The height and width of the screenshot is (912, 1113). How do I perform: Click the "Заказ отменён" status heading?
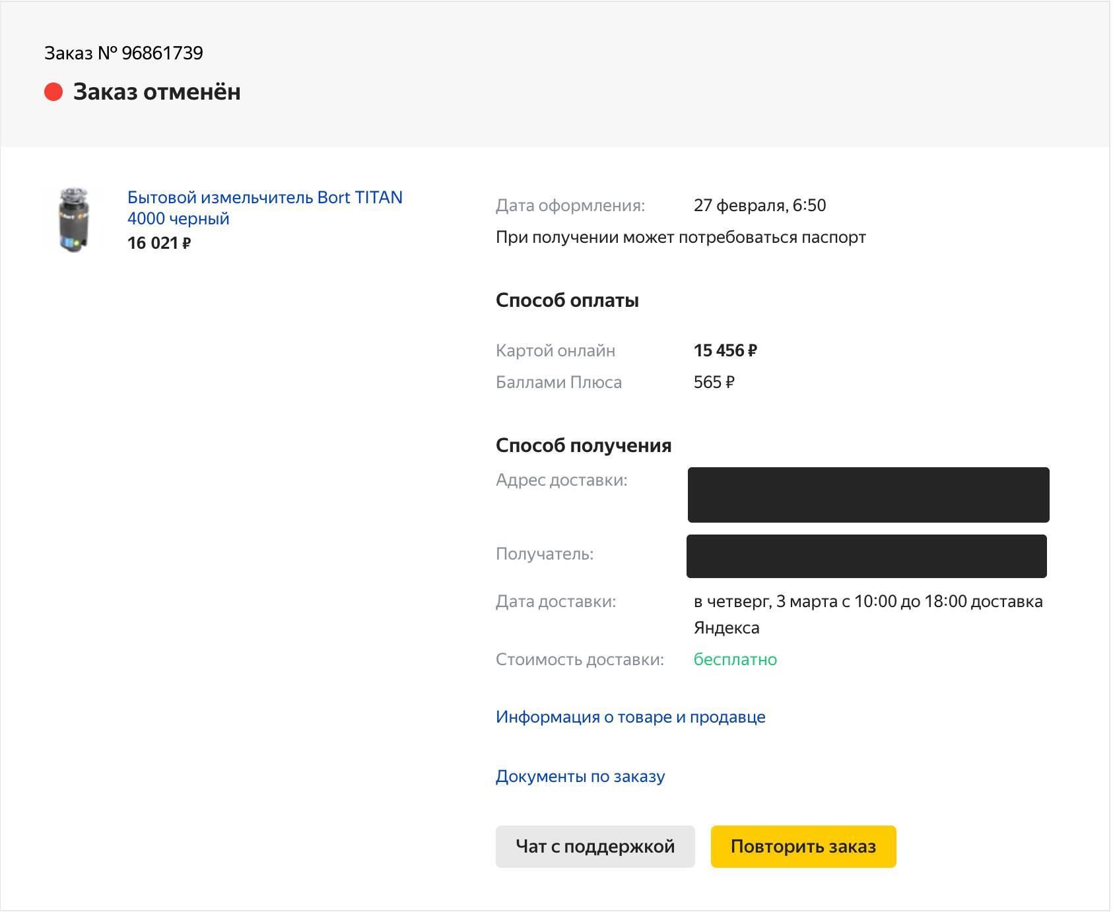[x=156, y=92]
